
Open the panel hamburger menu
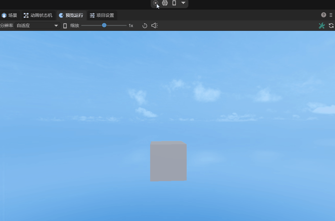pyautogui.click(x=331, y=15)
